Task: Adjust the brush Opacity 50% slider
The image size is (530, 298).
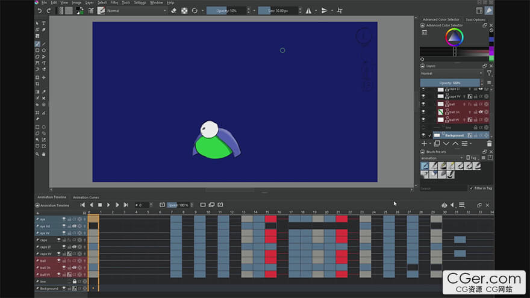Action: coord(226,11)
